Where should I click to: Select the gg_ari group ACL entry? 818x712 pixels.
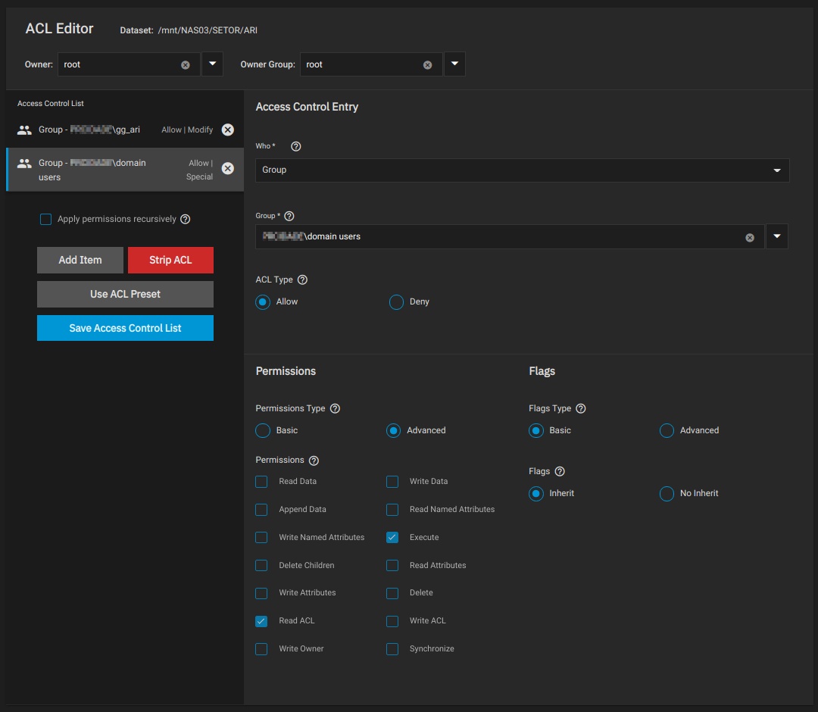coord(125,130)
